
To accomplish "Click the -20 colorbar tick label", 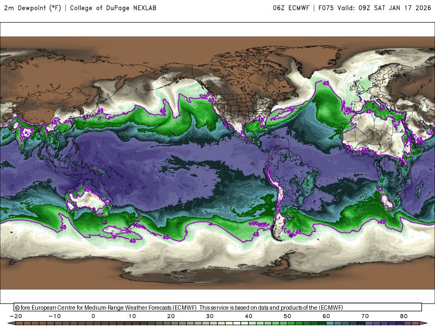I will pyautogui.click(x=16, y=316).
